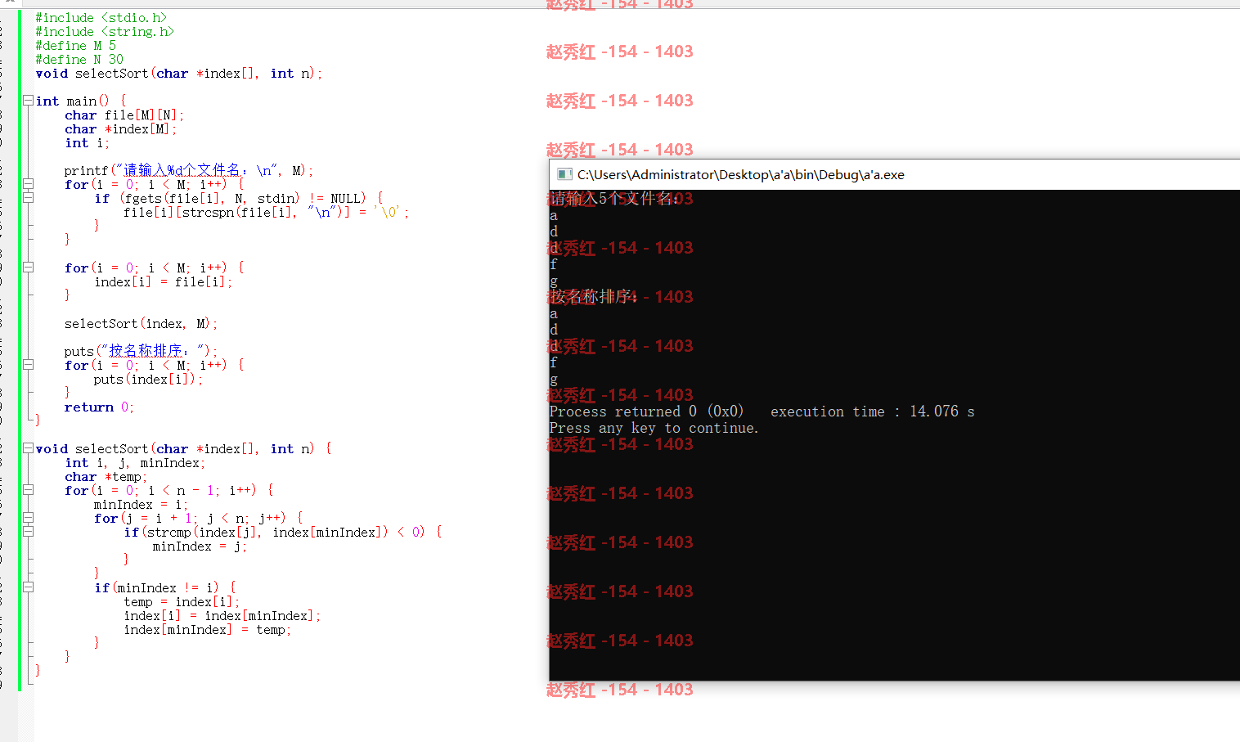The image size is (1240, 742).
Task: Click the index[i] = index[minIndex]; line
Action: [x=222, y=615]
